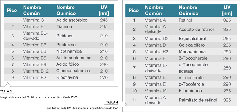
Task: Select the Ácido ascórbico cell
Action: (x=72, y=20)
